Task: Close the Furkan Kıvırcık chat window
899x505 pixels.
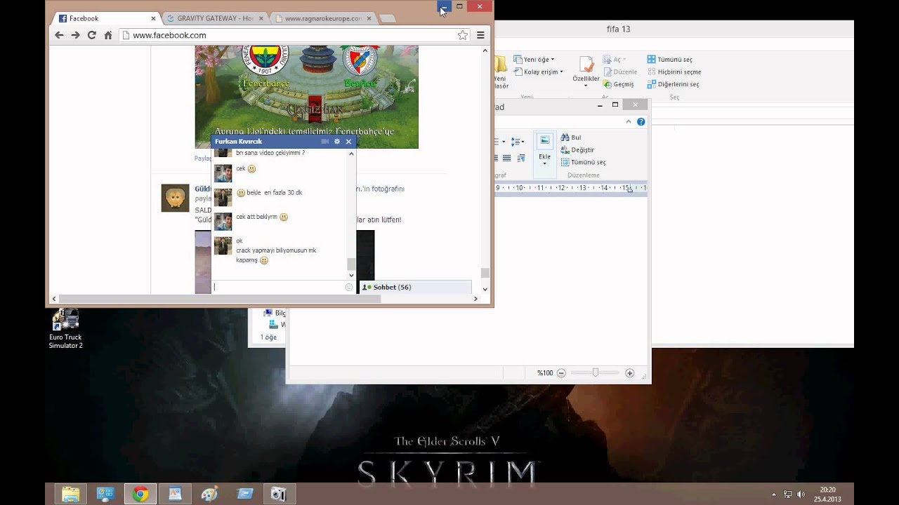Action: point(348,142)
